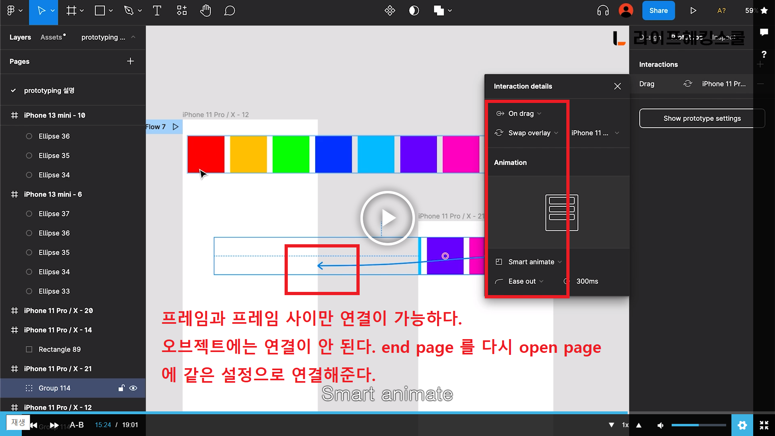Toggle the dark mode contrast icon
The height and width of the screenshot is (436, 775).
(x=414, y=11)
